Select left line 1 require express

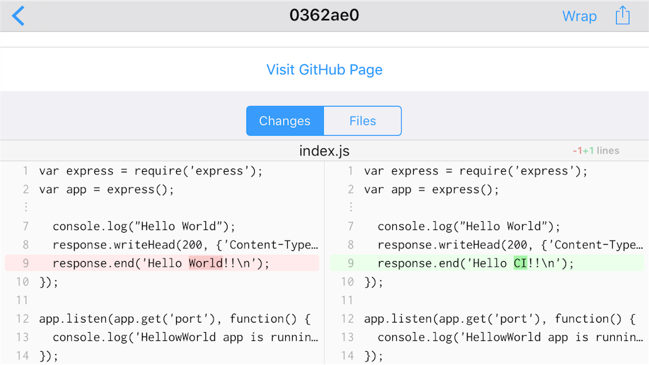(x=151, y=171)
